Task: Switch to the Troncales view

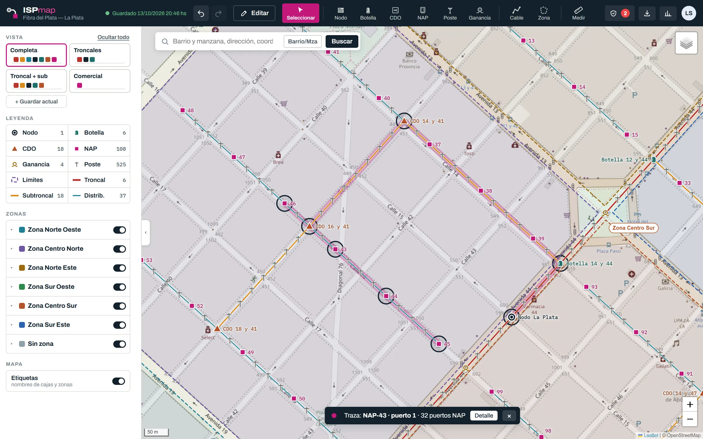Action: 100,55
